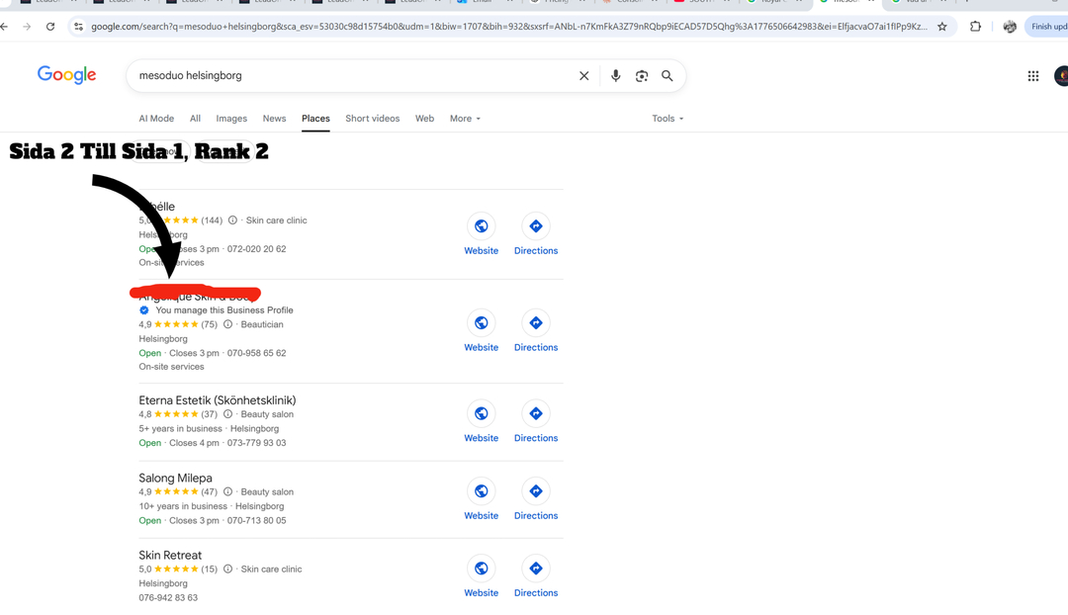1068x615 pixels.
Task: Open Eterna Estetik website
Action: [481, 421]
